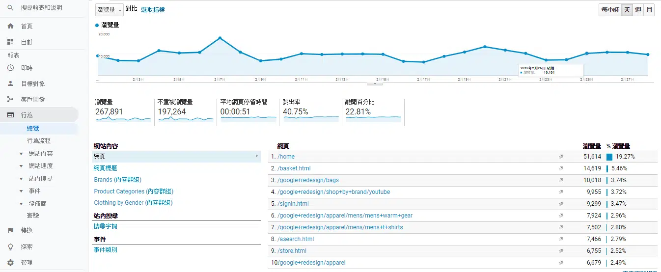
Task: Open /google+redesign/apparel/mens/mens+t+shirts link
Action: click(340, 227)
